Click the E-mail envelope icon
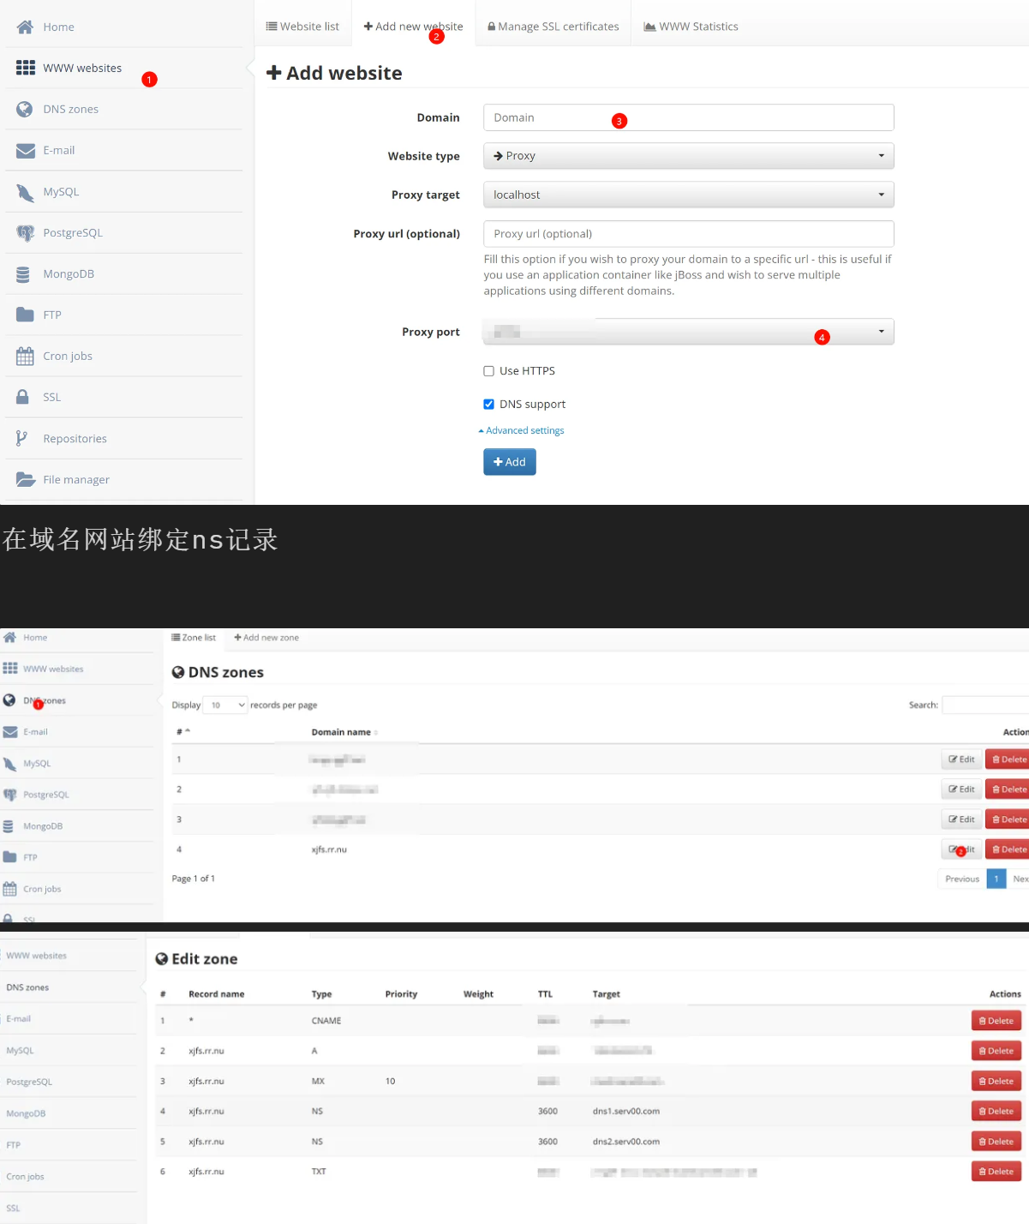Screen dimensions: 1029x1224 25,151
